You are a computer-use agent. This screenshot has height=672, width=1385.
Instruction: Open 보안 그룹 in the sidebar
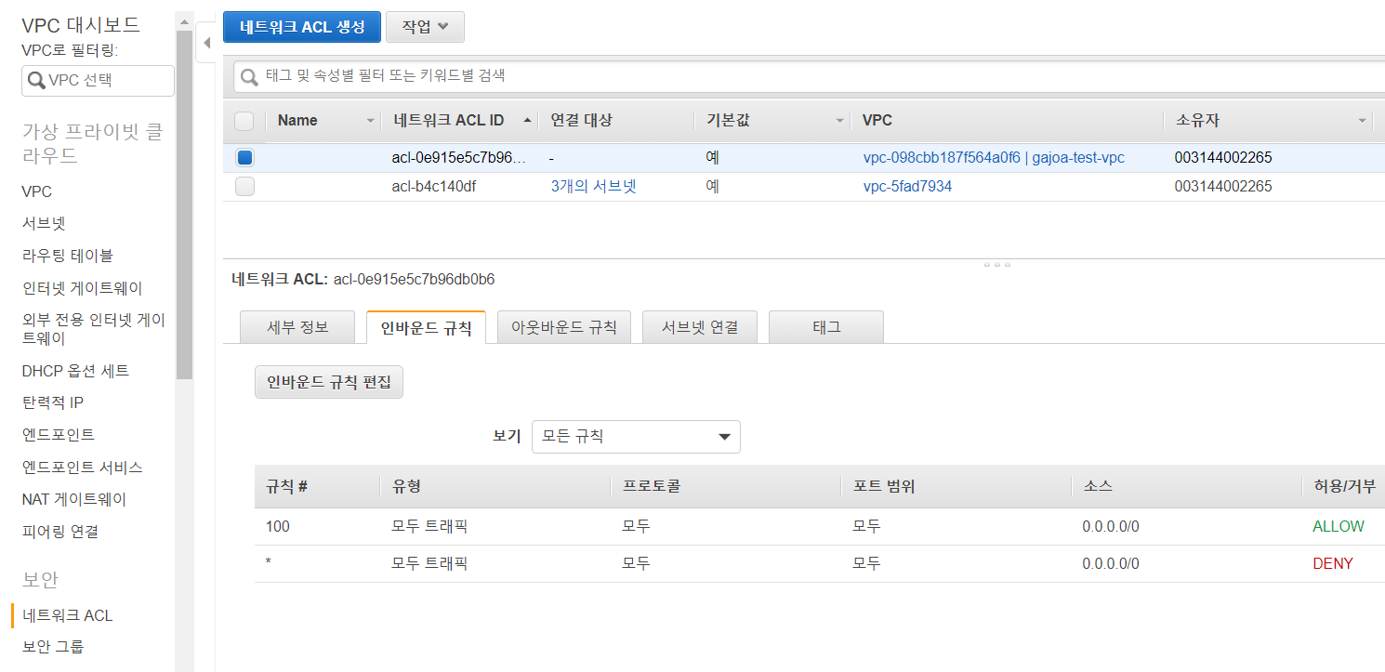point(52,647)
